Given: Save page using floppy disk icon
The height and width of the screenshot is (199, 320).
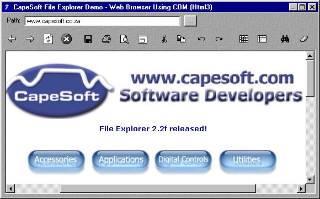Looking at the screenshot, I should pos(88,39).
